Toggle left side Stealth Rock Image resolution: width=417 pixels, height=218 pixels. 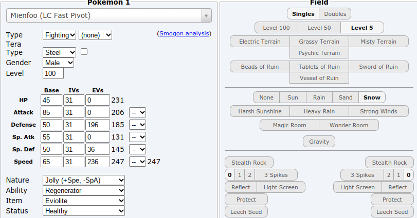tap(249, 163)
